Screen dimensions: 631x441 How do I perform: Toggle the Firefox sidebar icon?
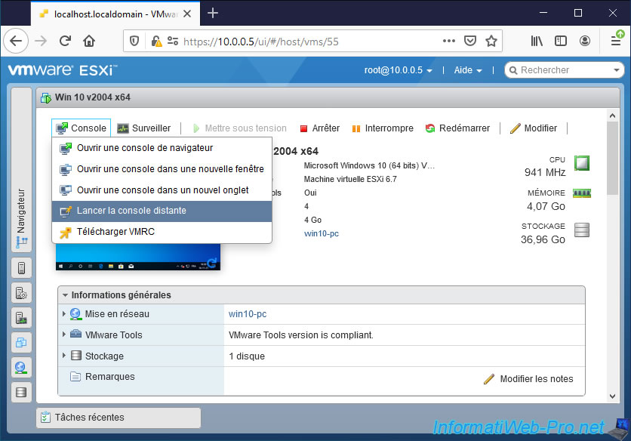[x=561, y=41]
